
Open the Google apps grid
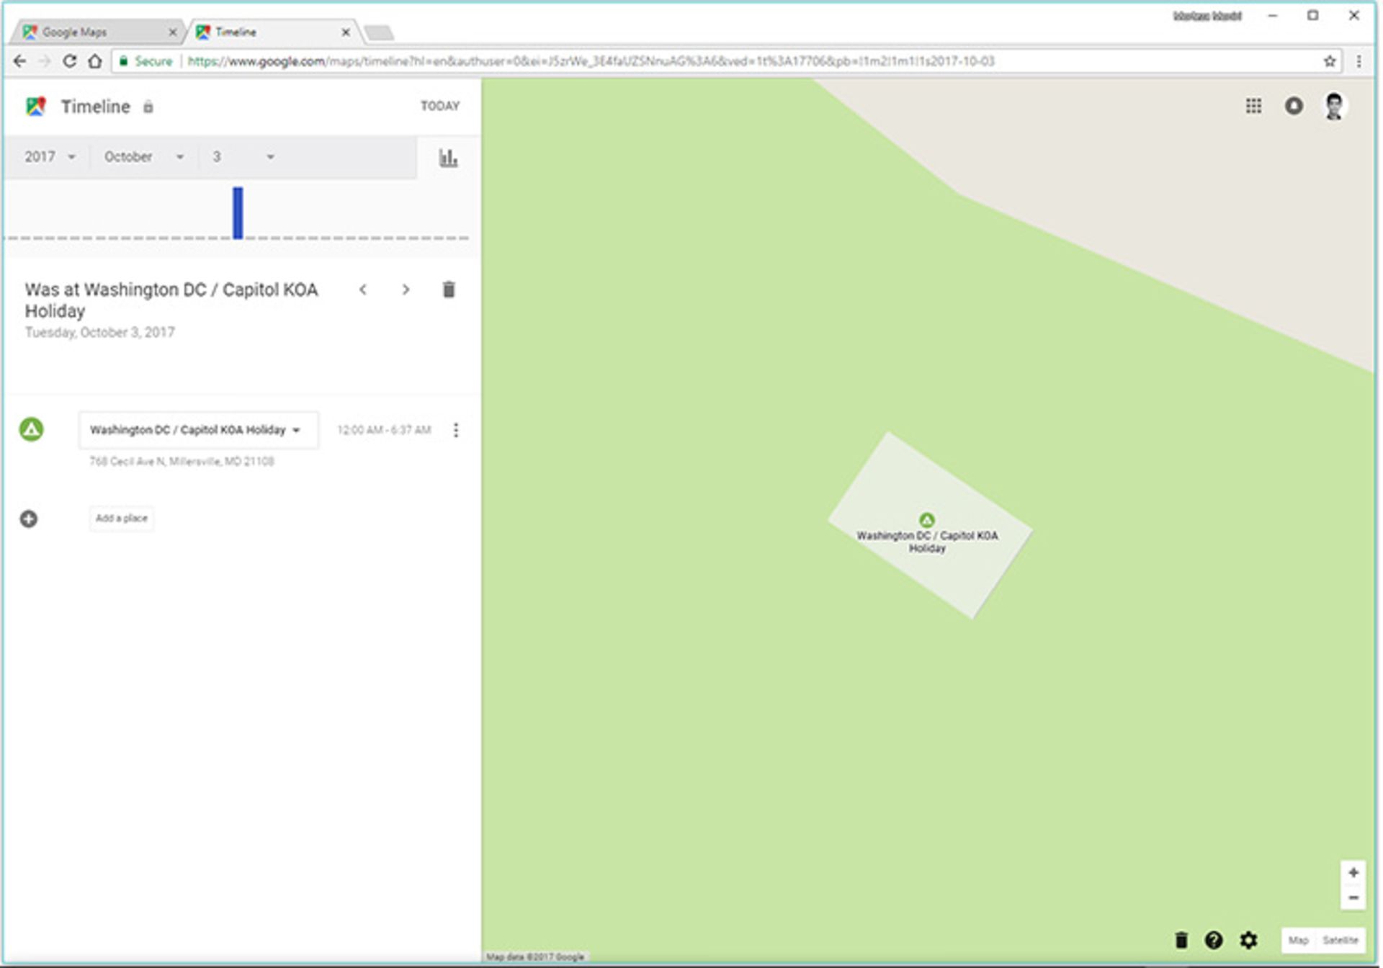pos(1253,106)
